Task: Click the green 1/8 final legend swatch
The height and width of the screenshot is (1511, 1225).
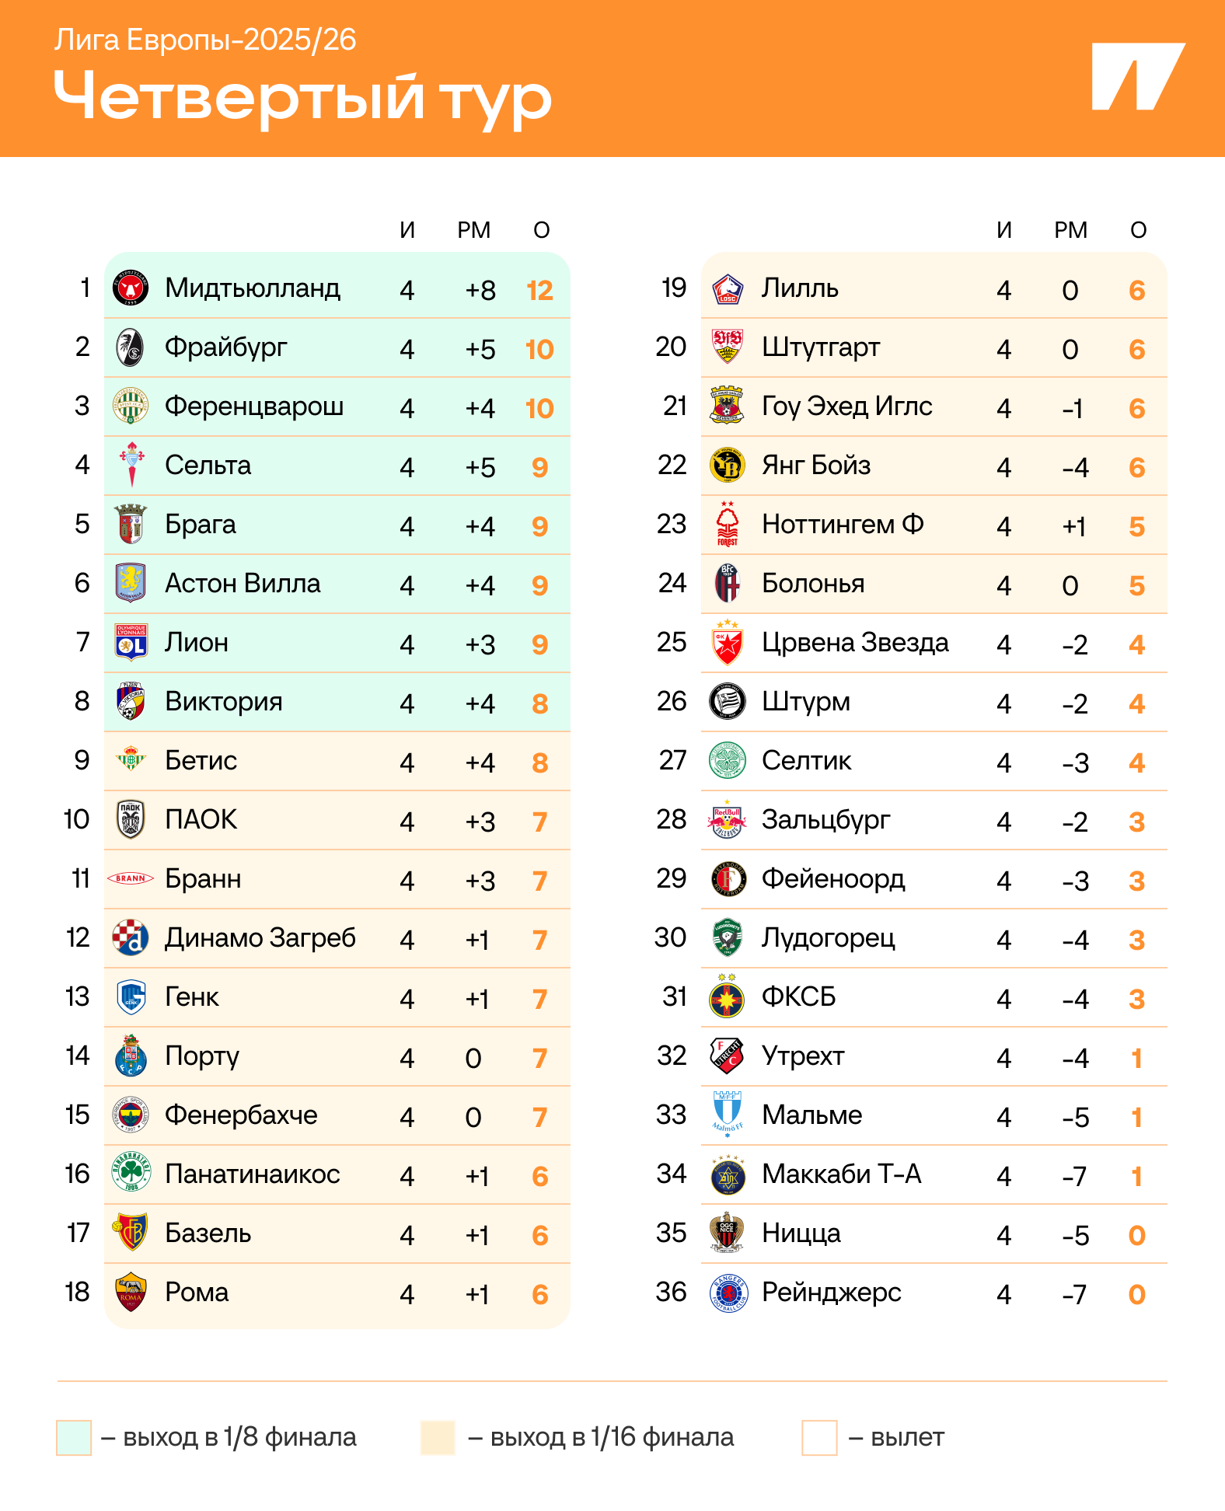Action: click(74, 1437)
